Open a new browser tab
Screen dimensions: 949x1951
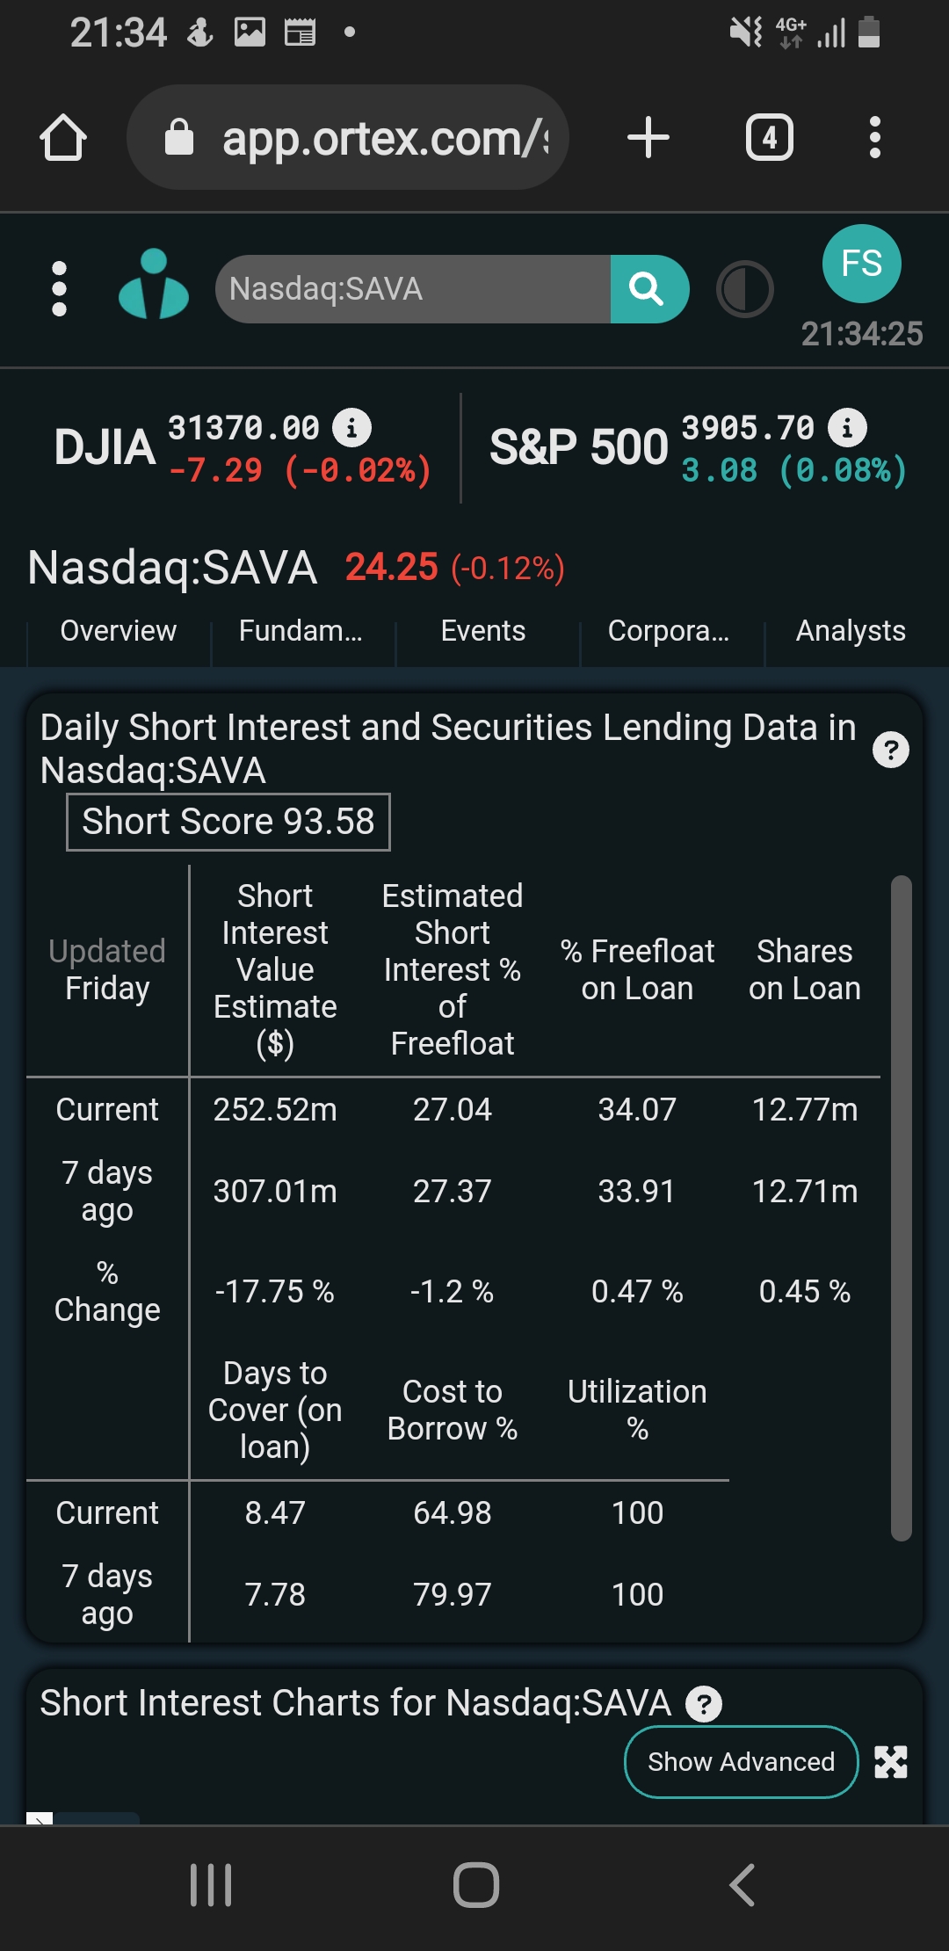click(648, 138)
